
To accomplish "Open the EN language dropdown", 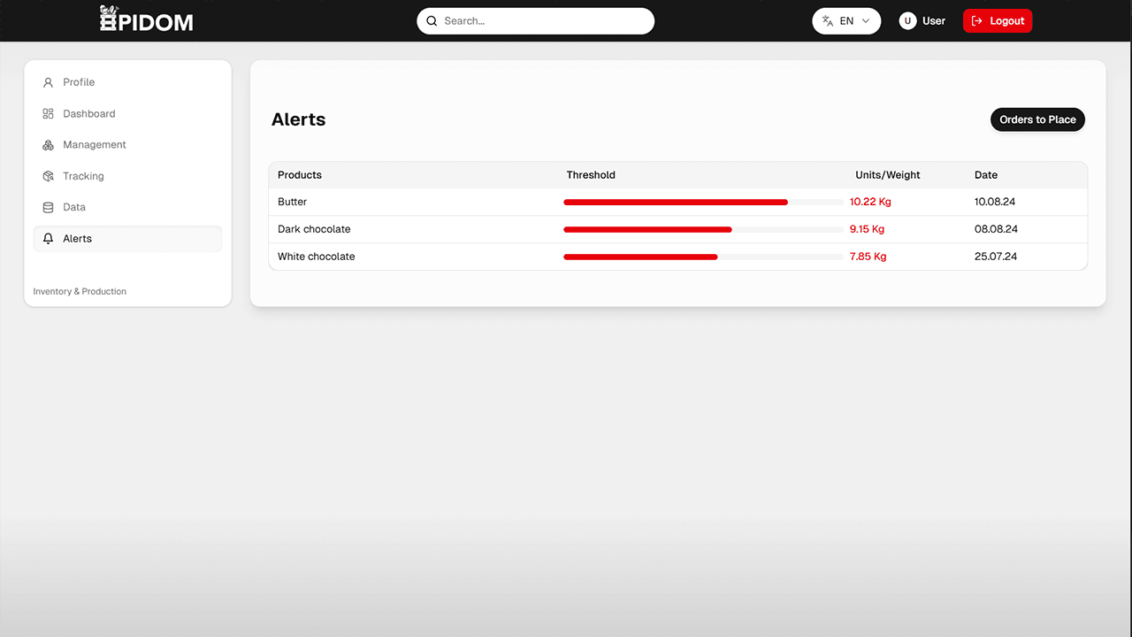I will pos(846,19).
